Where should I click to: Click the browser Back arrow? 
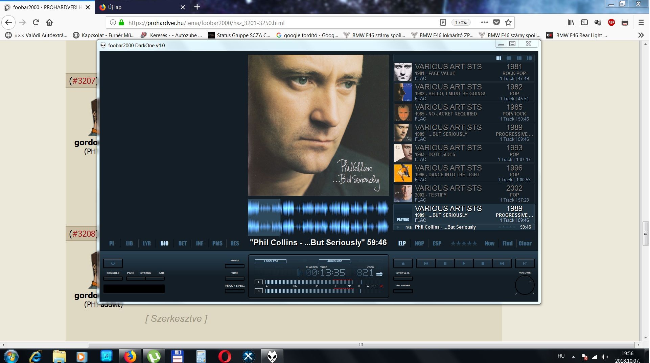9,23
